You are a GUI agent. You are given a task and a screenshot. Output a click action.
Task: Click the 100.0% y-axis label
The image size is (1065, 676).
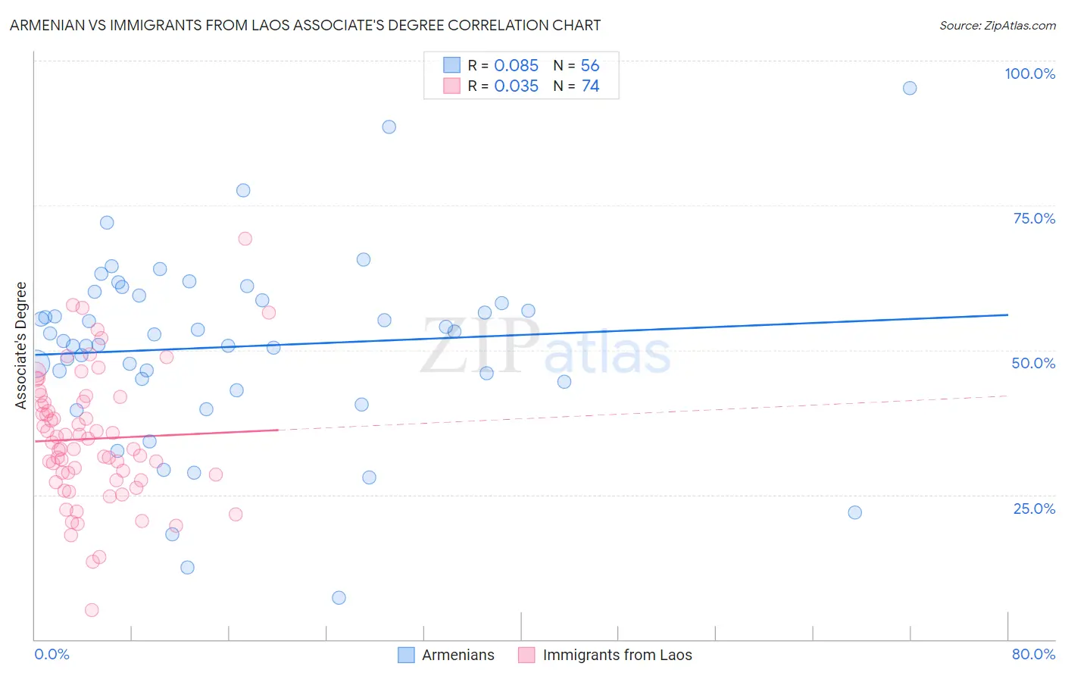1029,74
